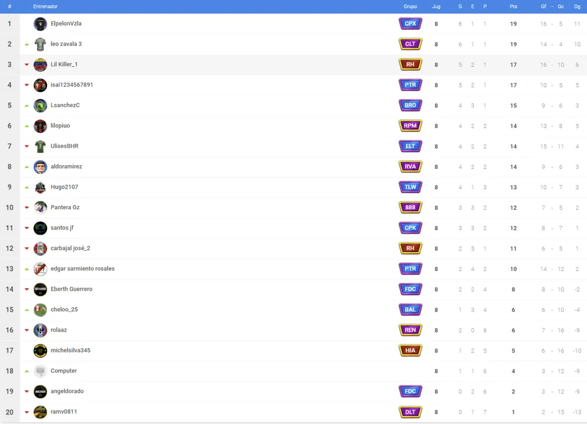Click LsanchezC's green avatar
587x424 pixels.
point(40,105)
